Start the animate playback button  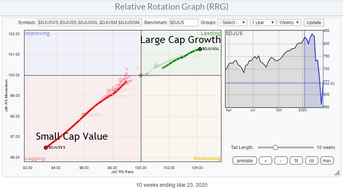(x=245, y=160)
